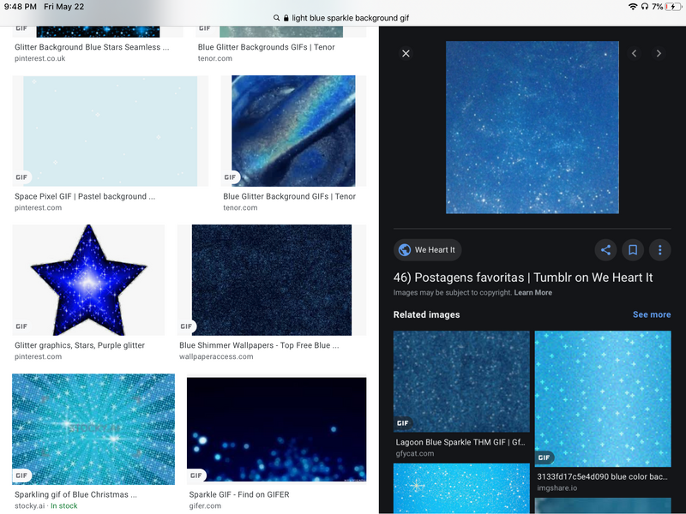This screenshot has height=514, width=686.
Task: Open the Sparkling Blue Christmas stocky.ai result
Action: point(93,429)
